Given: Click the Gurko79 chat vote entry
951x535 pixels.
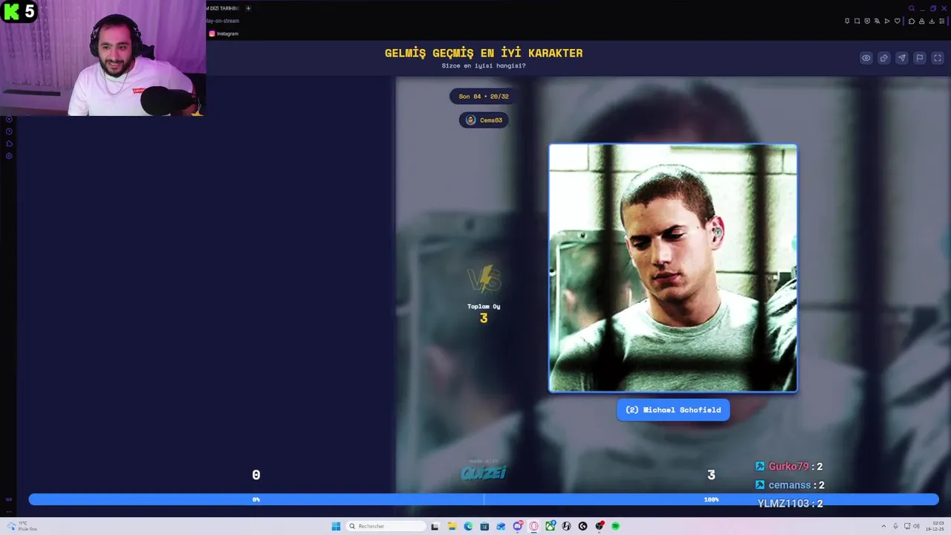Looking at the screenshot, I should [x=789, y=467].
